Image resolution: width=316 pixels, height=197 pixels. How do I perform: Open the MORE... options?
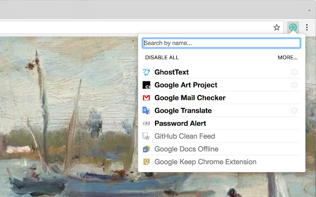click(287, 58)
